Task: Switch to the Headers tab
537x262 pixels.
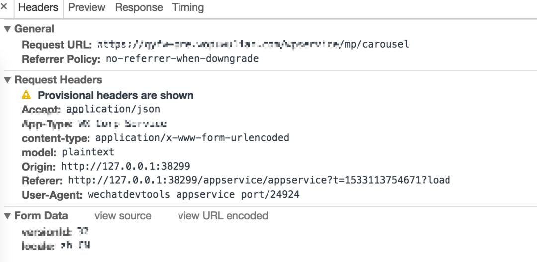Action: [38, 7]
